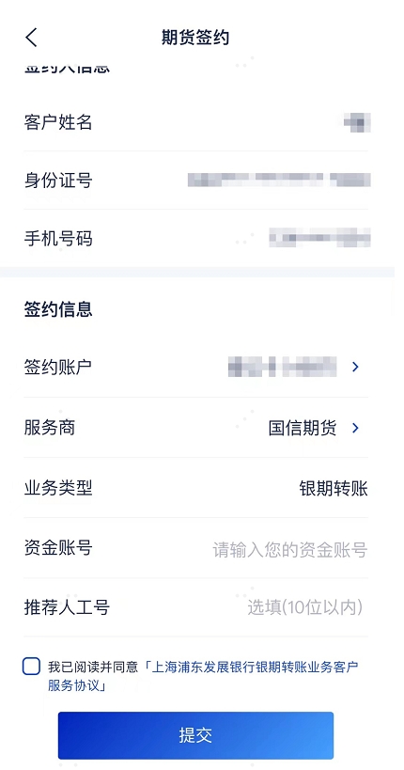
Task: Tap the 身份证号 row label
Action: click(x=58, y=181)
